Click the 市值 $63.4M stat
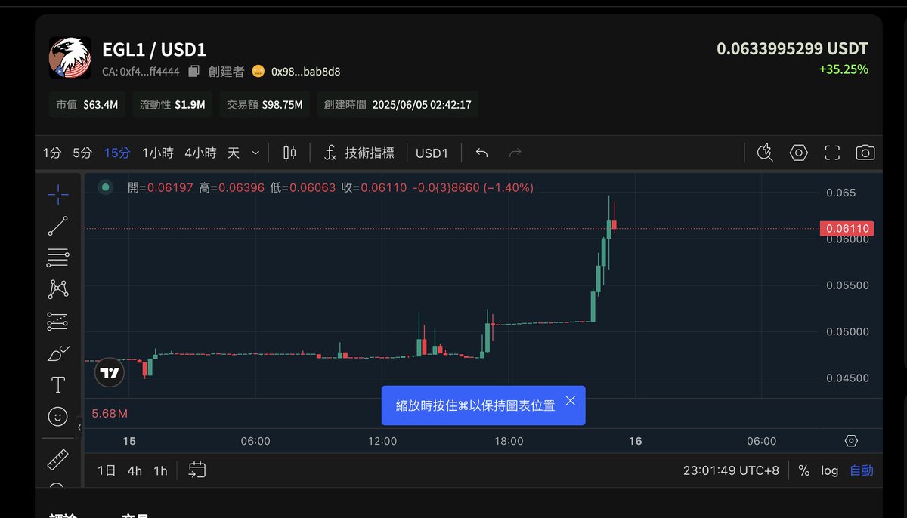This screenshot has width=907, height=518. coord(88,104)
